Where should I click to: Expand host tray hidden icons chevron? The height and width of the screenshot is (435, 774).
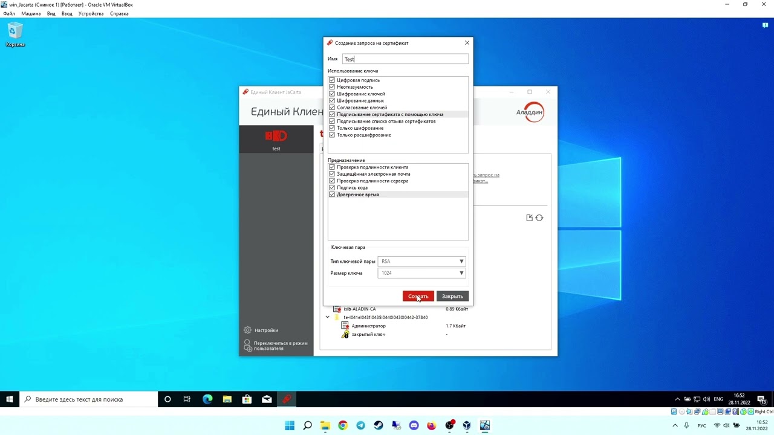click(x=675, y=425)
